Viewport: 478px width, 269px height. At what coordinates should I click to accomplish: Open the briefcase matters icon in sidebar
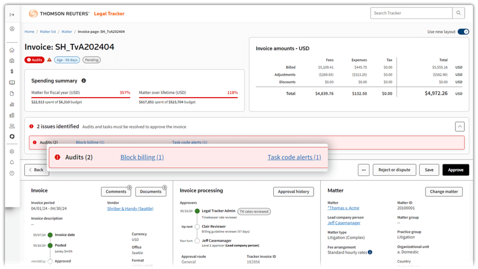pyautogui.click(x=12, y=61)
